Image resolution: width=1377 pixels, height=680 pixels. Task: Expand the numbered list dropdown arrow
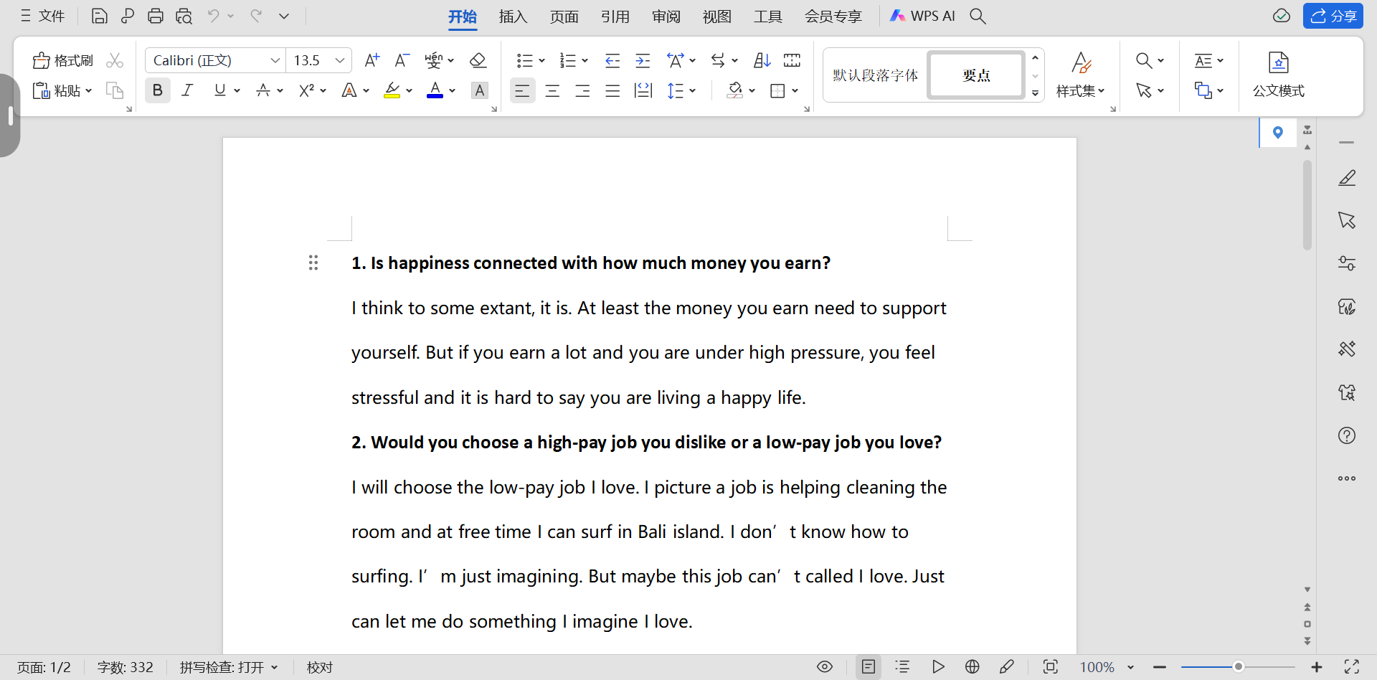585,61
